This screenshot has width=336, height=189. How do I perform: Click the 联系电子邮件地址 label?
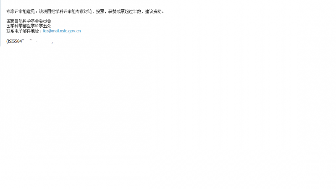point(23,31)
